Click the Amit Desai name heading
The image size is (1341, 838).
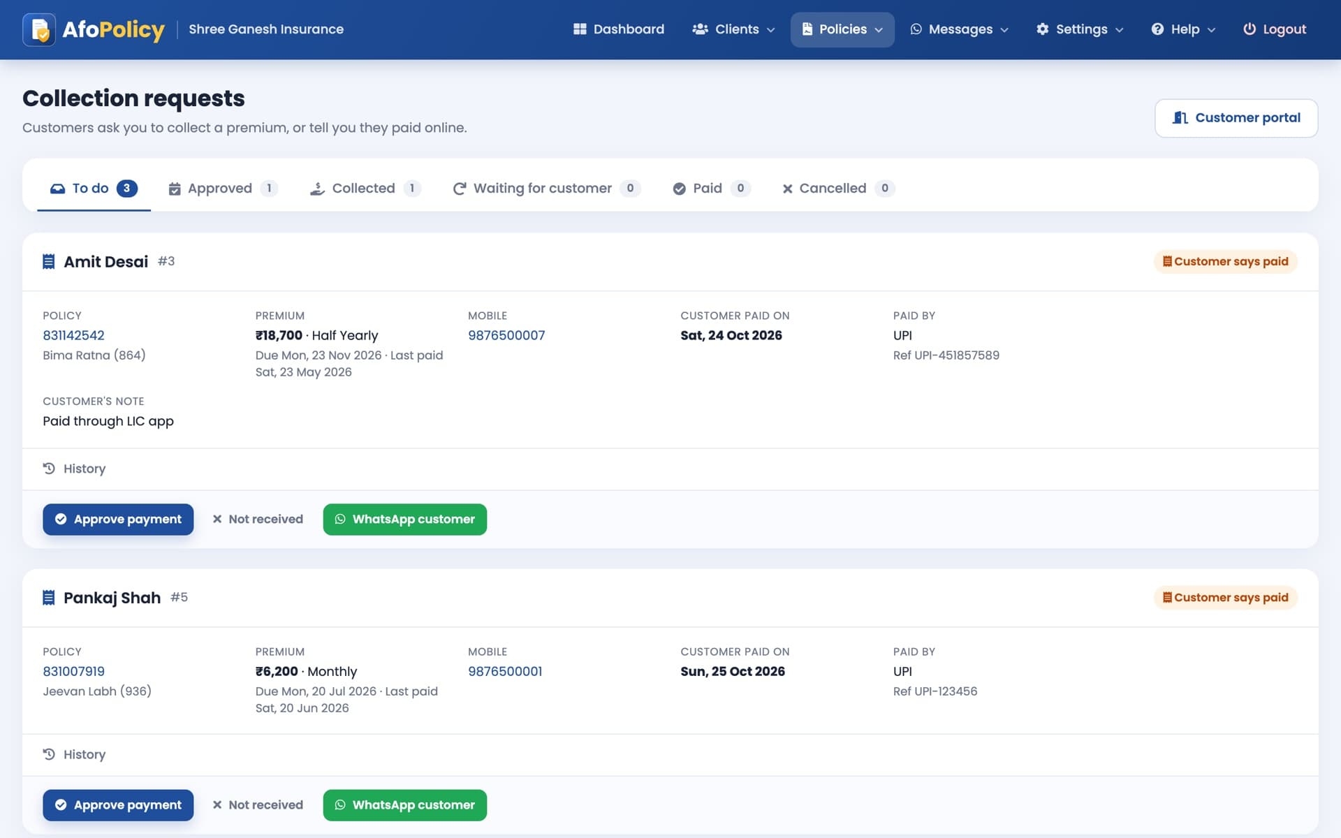106,262
